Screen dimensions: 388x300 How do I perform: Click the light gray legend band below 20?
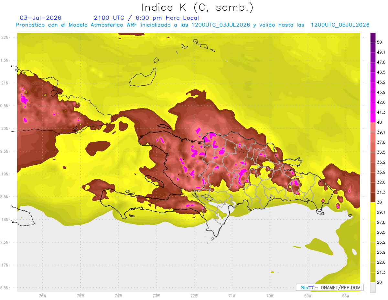click(x=373, y=287)
